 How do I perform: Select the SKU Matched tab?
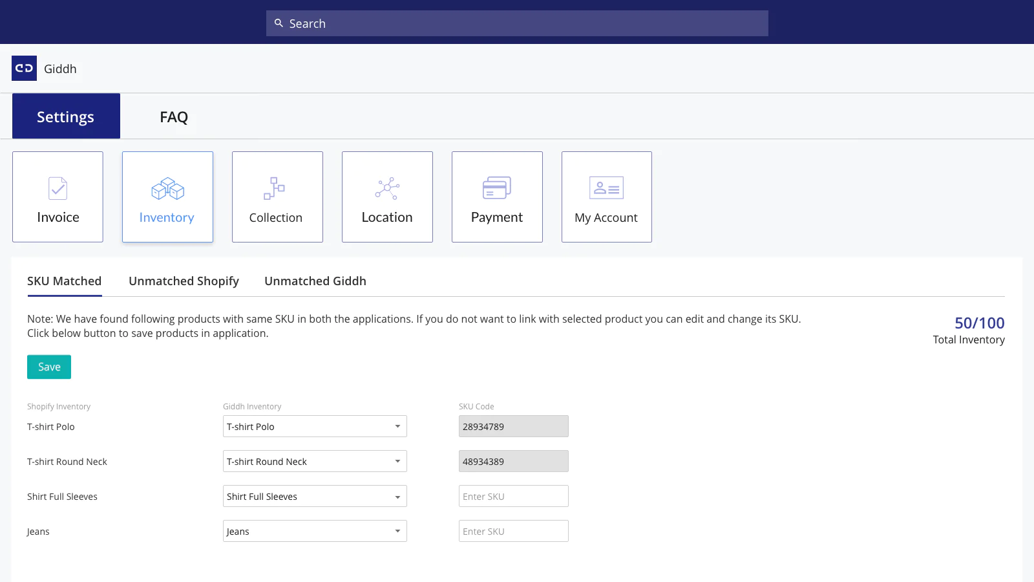[64, 281]
